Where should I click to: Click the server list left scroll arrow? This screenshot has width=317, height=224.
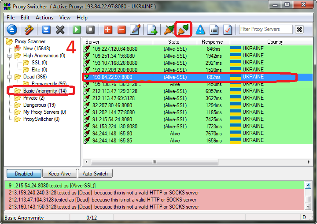[x=87, y=162]
